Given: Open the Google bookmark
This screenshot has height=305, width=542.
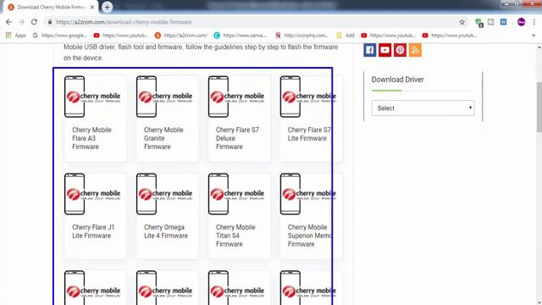Looking at the screenshot, I should click(x=60, y=36).
